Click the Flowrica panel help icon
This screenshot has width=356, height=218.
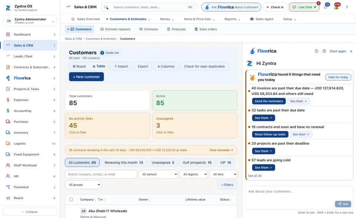coord(324,51)
